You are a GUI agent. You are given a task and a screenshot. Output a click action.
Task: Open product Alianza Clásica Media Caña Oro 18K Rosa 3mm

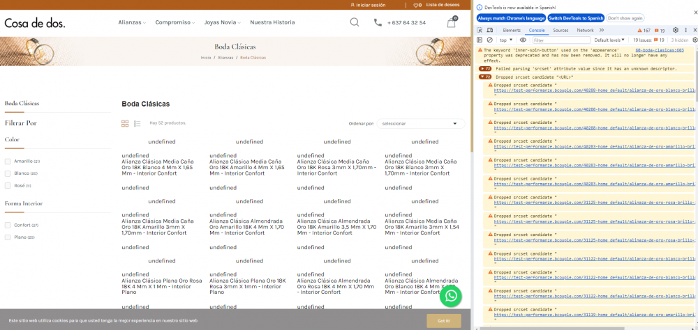click(x=336, y=168)
